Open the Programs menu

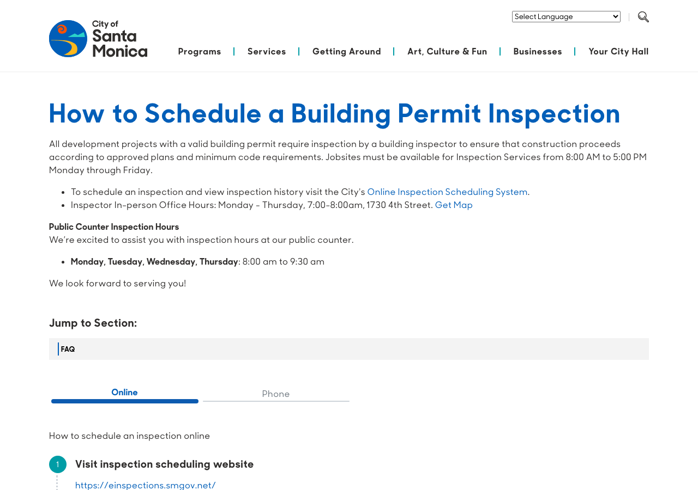[x=200, y=52]
